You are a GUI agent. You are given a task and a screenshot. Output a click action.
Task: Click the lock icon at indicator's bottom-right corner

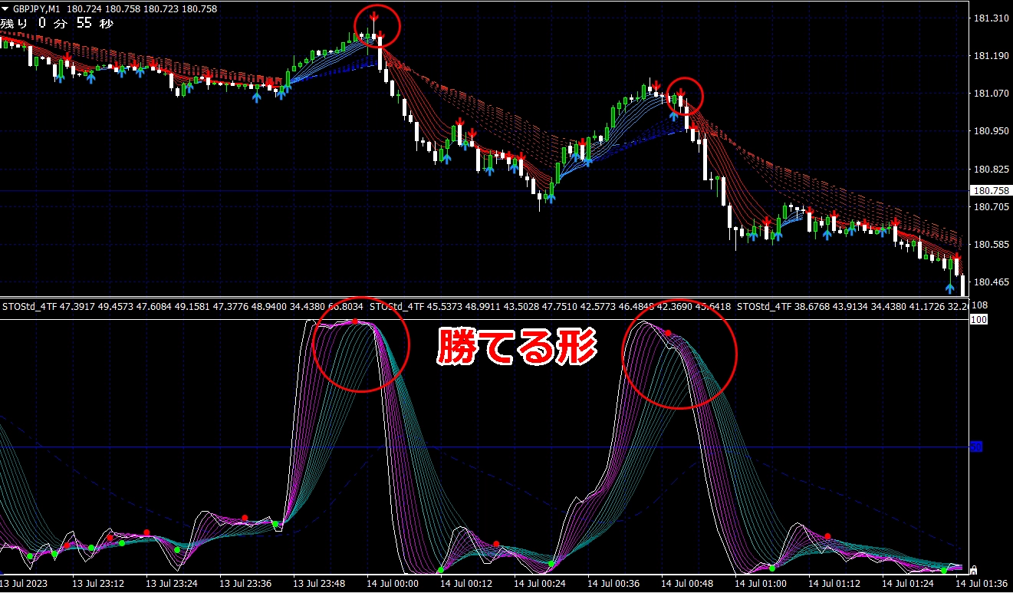point(973,570)
